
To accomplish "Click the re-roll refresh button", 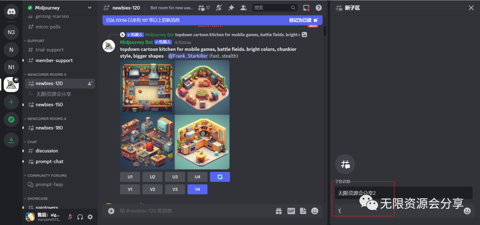I will pos(220,177).
